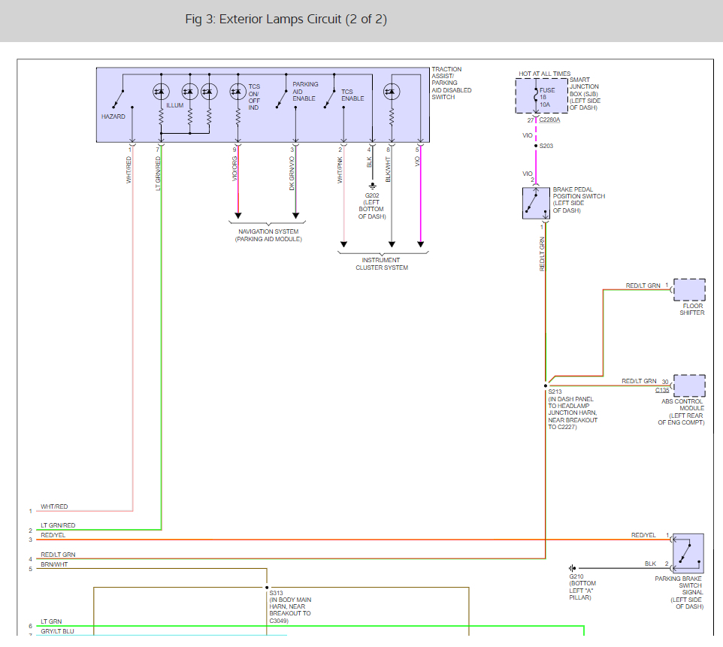The image size is (723, 647).
Task: Click the RED/LT GRN label at wire 4
Action: [x=58, y=555]
